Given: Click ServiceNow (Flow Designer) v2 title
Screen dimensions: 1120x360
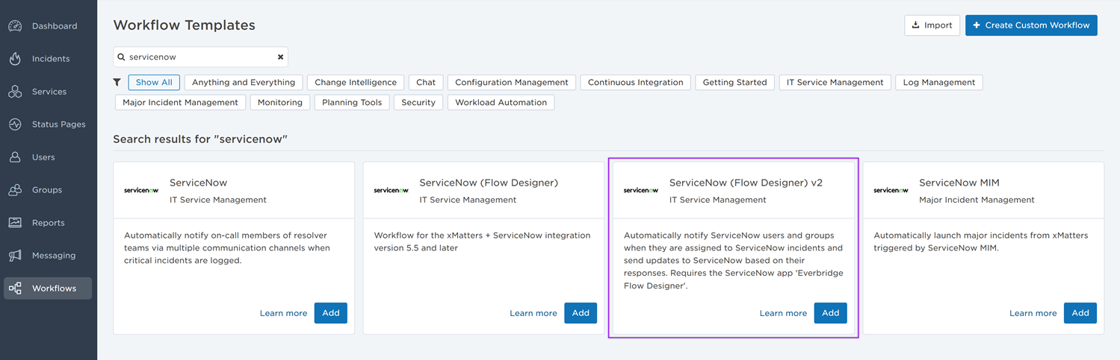Looking at the screenshot, I should tap(746, 183).
